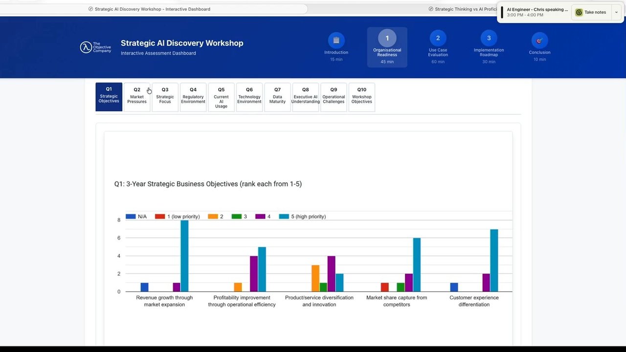Click the Revenue growth through market expansion label

pyautogui.click(x=164, y=301)
